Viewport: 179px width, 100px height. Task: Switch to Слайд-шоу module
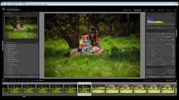tap(160, 10)
